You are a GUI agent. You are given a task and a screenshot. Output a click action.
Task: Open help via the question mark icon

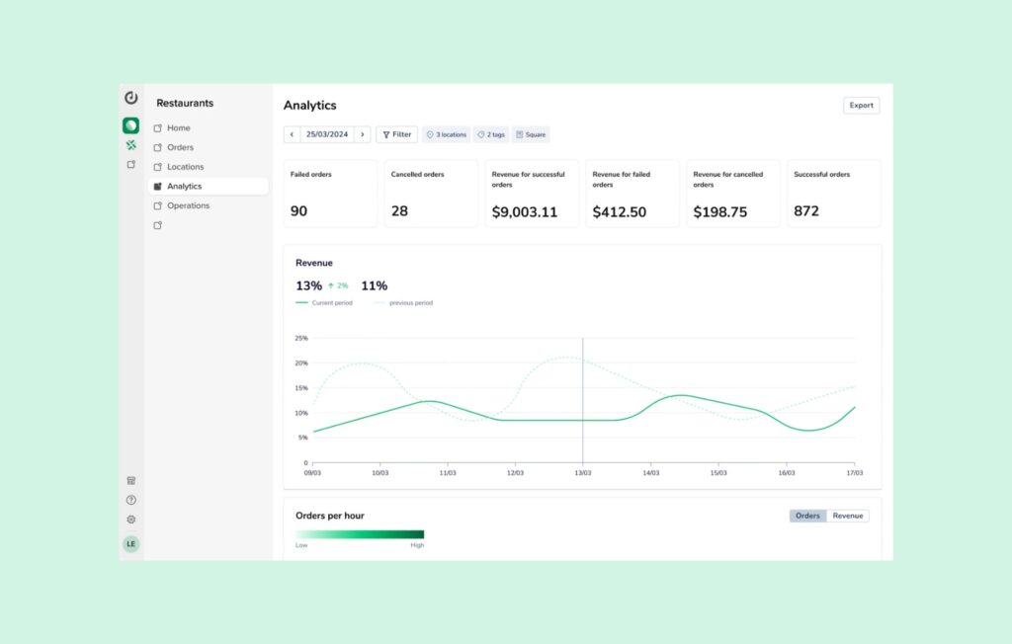click(x=130, y=500)
